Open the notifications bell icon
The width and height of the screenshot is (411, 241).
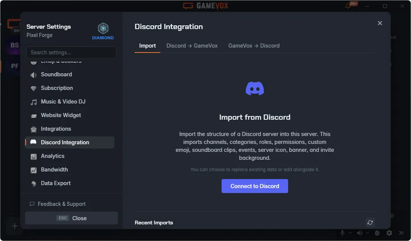point(348,6)
